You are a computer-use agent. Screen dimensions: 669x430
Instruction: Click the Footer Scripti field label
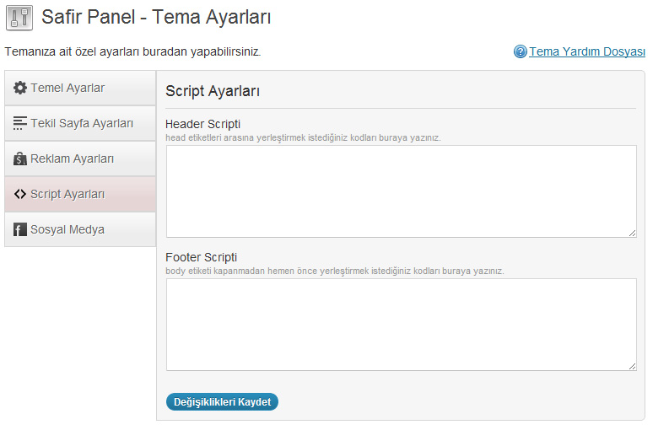point(202,257)
